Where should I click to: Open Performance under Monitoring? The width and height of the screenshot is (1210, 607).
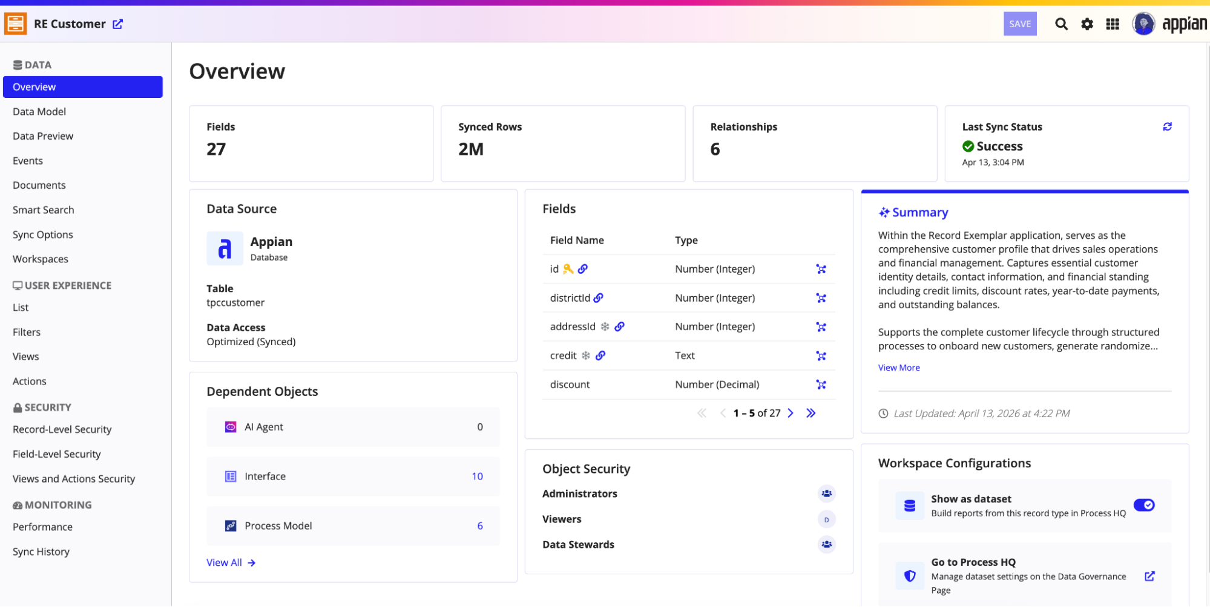click(83, 527)
